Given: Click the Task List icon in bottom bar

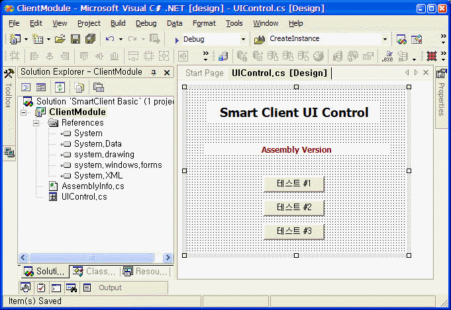Looking at the screenshot, I should tap(41, 288).
